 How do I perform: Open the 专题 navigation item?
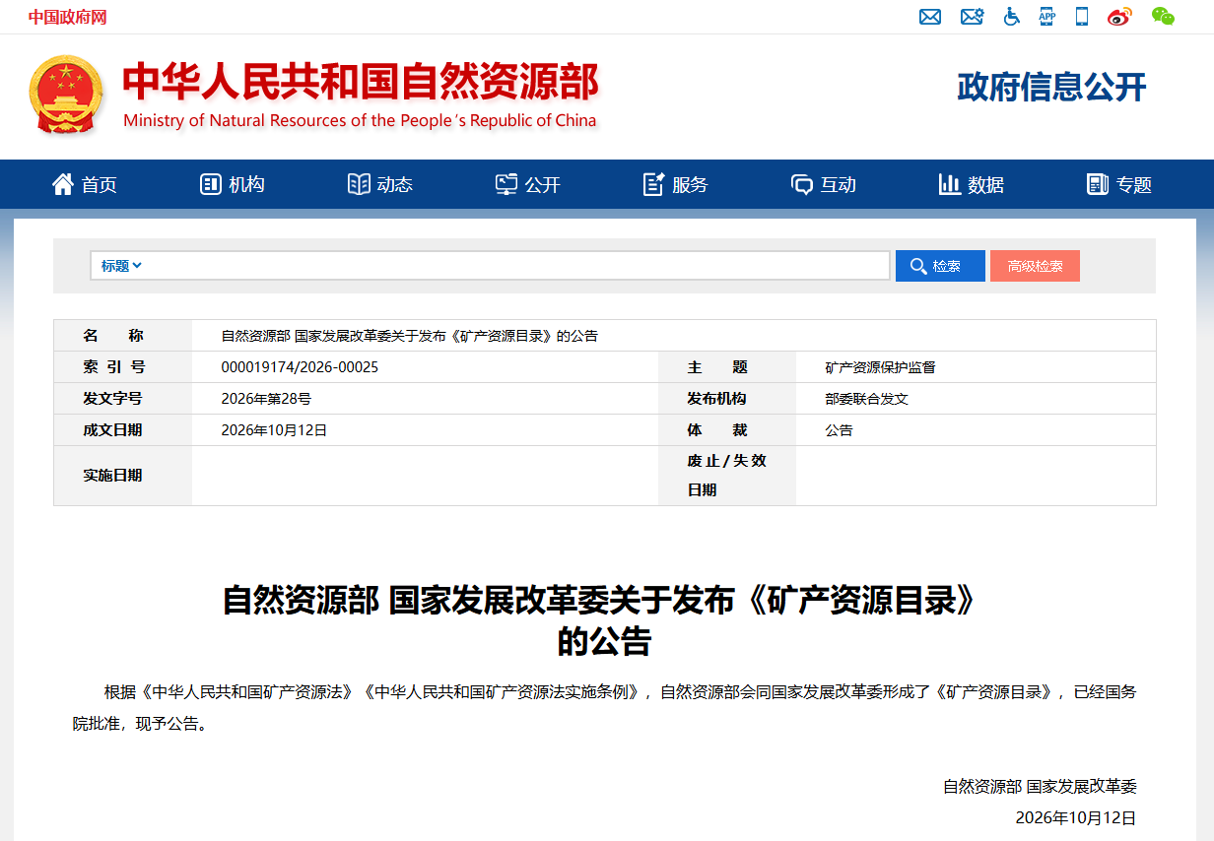pos(1119,184)
